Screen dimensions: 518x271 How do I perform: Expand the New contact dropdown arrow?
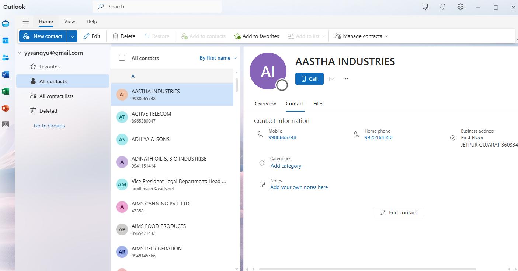[x=72, y=36]
